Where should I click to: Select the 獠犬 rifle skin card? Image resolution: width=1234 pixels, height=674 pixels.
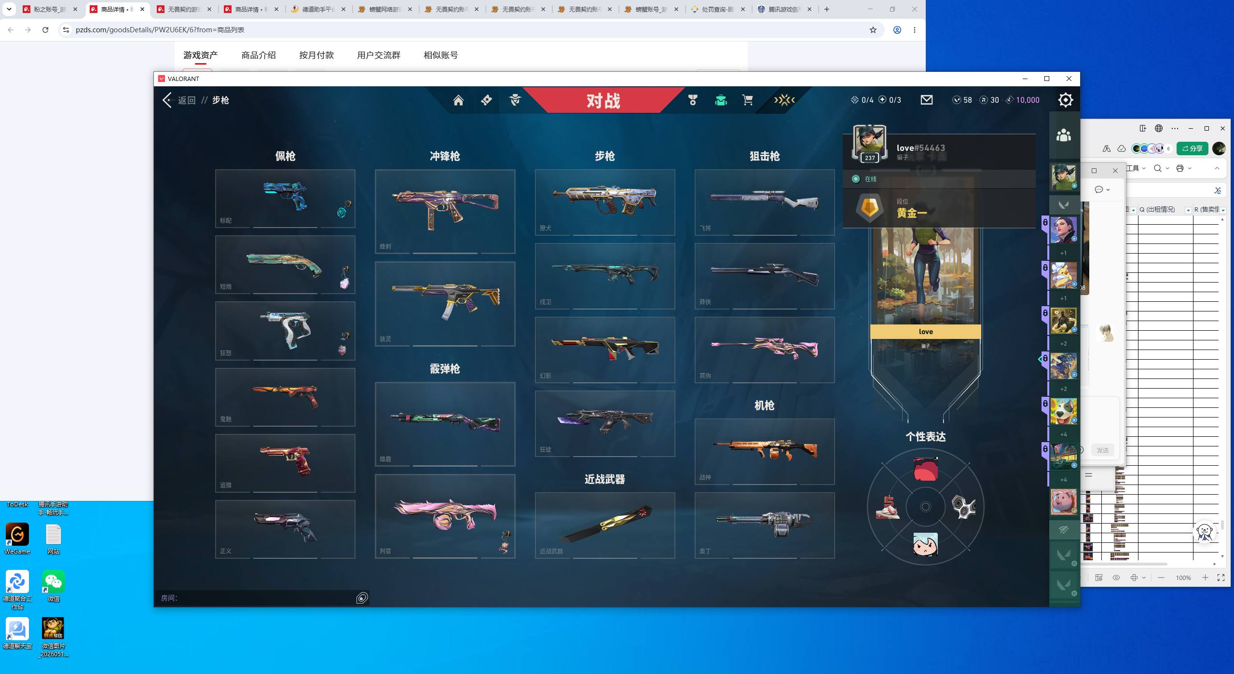[604, 202]
